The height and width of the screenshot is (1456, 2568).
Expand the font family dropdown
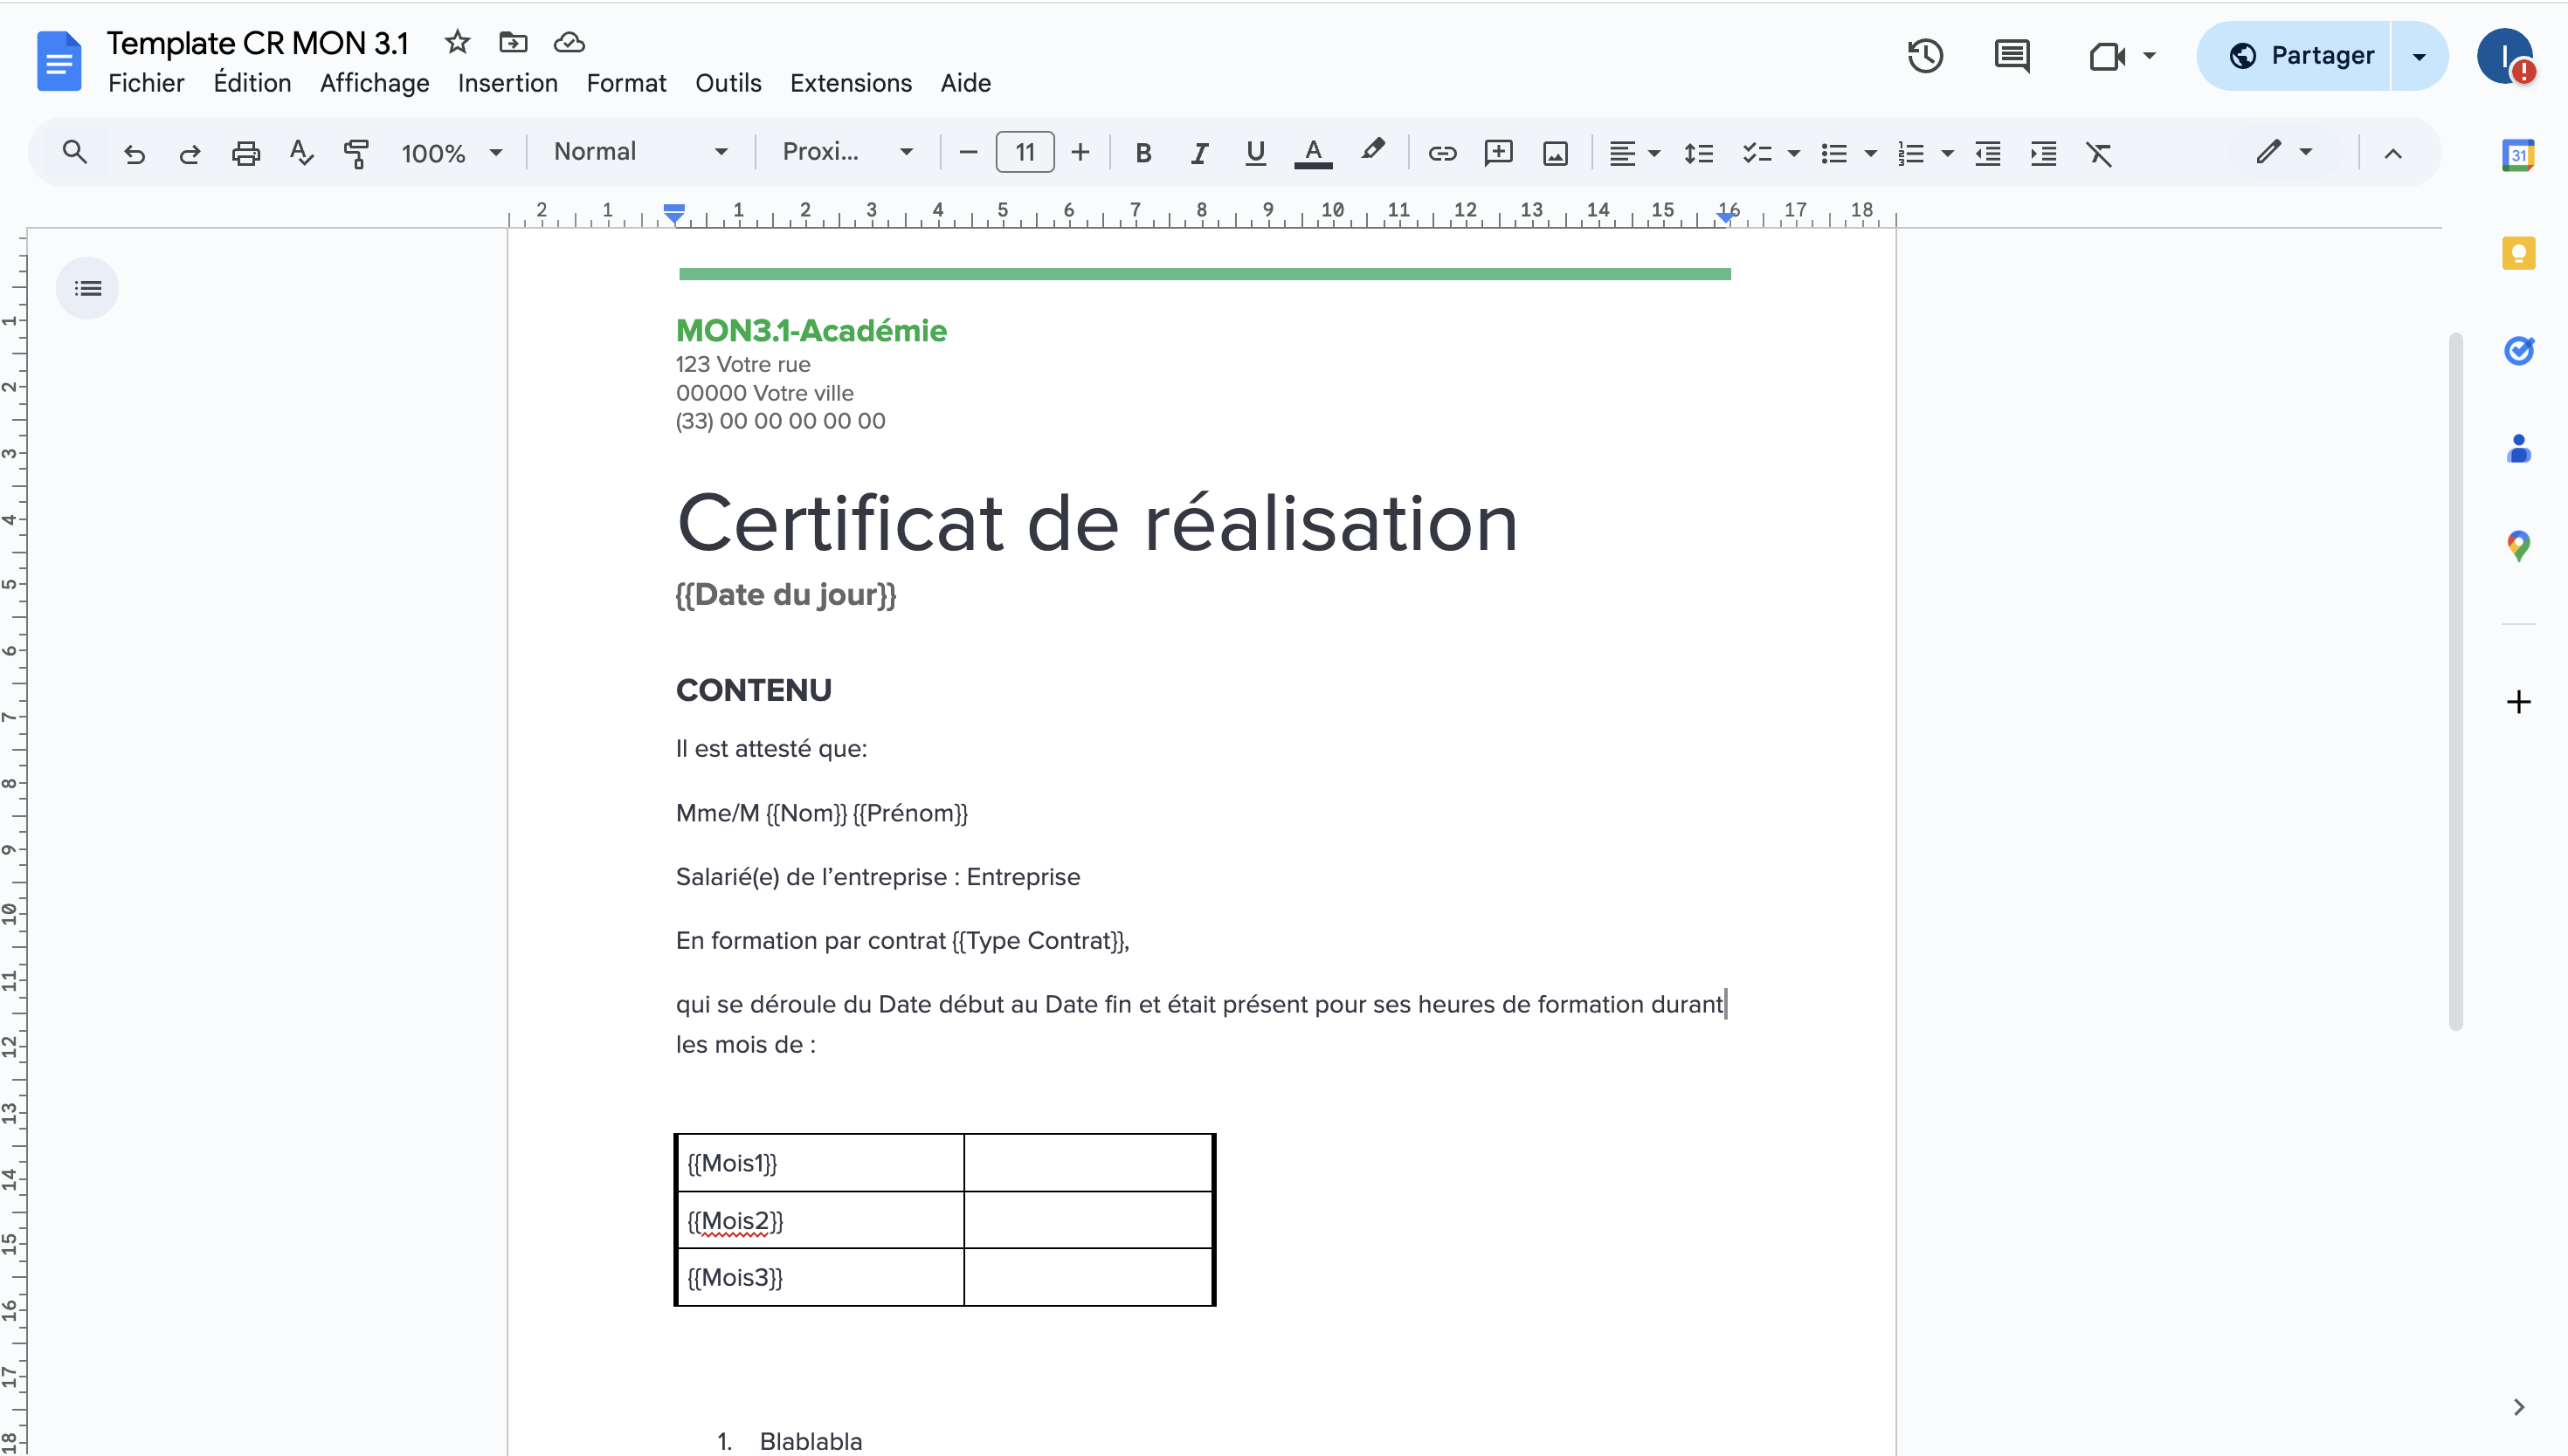tap(846, 152)
